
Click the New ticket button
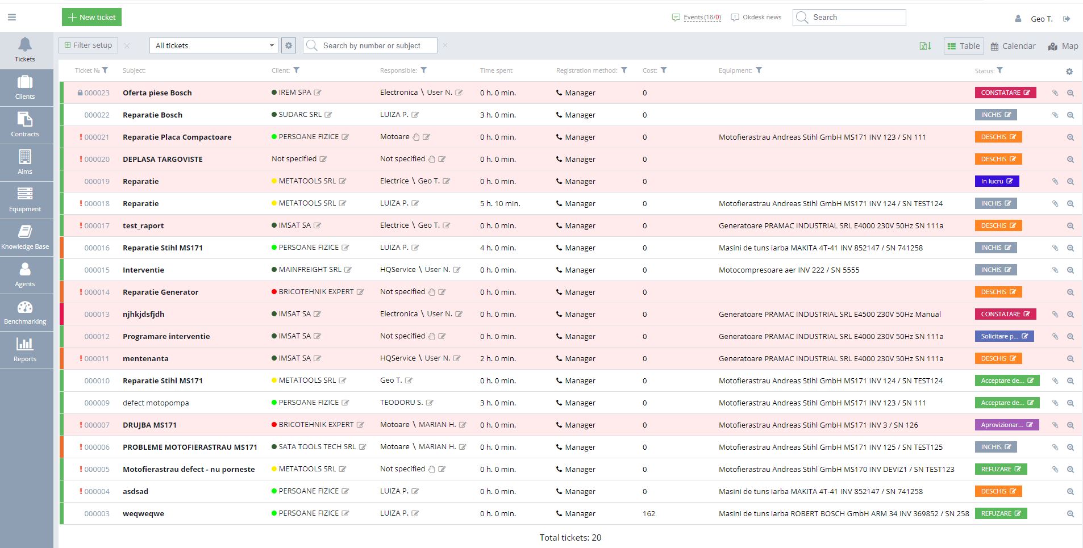tap(91, 17)
